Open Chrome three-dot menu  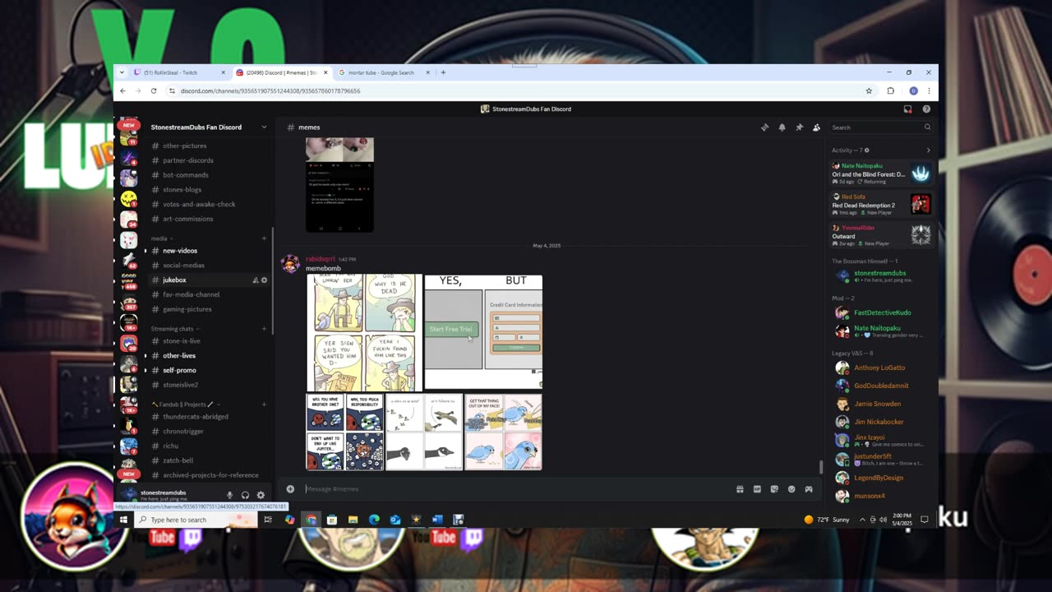pos(930,91)
